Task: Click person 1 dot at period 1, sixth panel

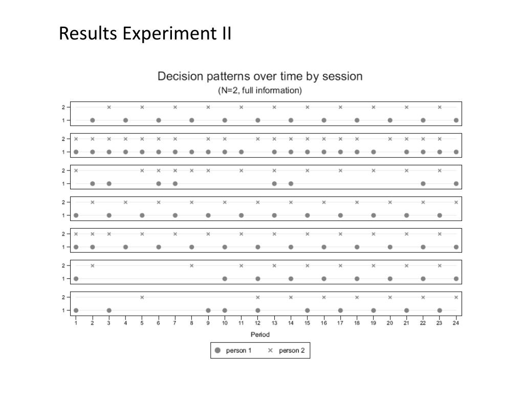Action: (x=76, y=279)
